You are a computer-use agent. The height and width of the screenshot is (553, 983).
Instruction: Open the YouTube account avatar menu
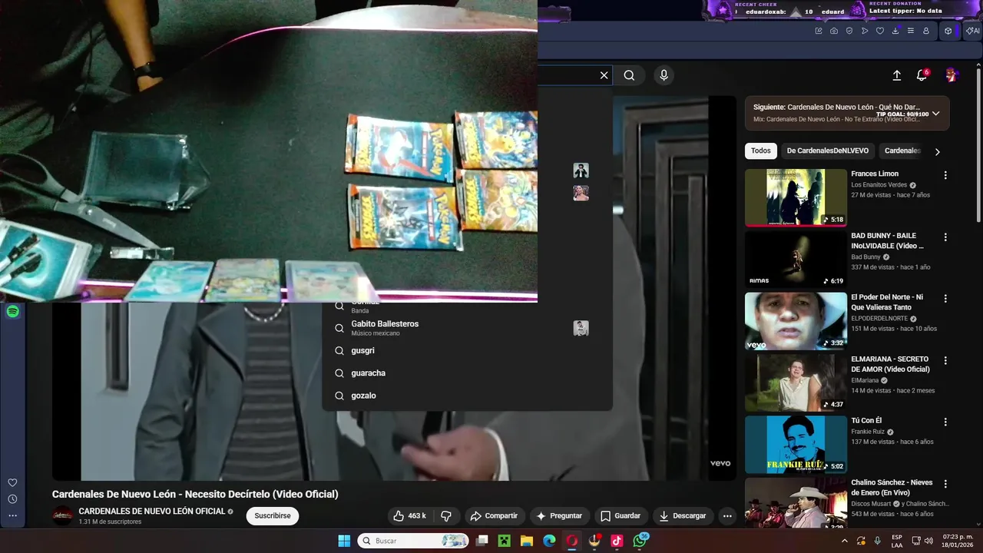tap(952, 75)
